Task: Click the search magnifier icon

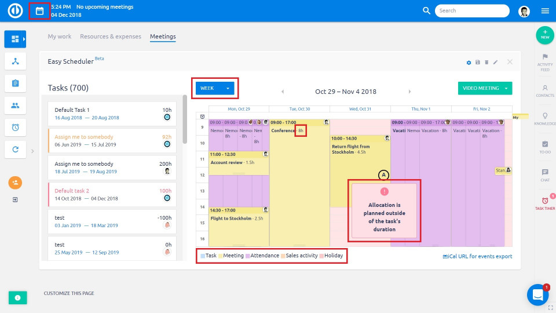Action: [426, 10]
